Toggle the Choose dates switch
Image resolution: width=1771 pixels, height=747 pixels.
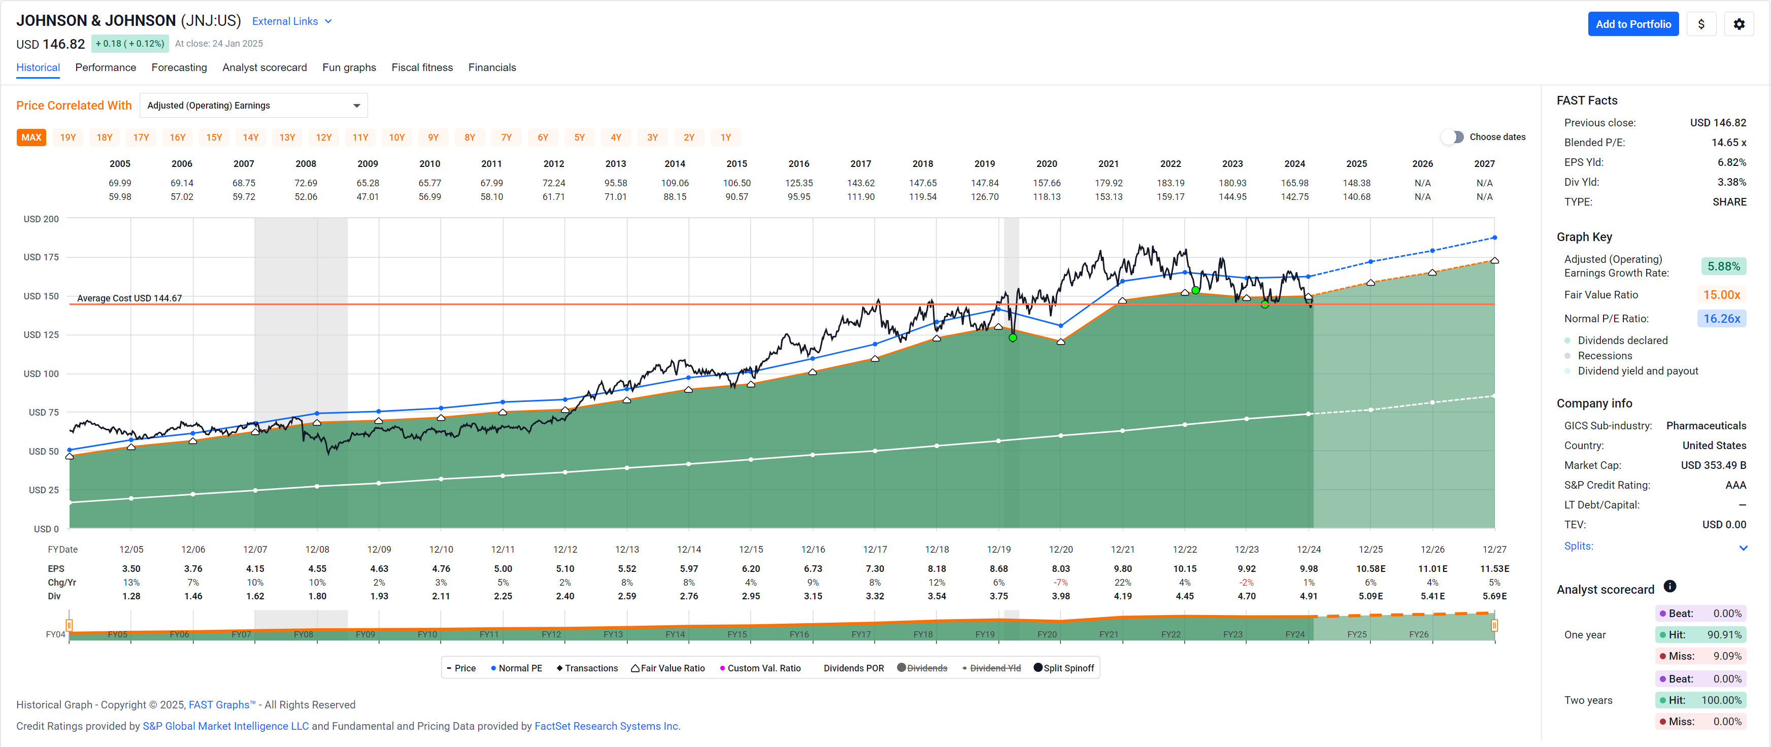[x=1452, y=137]
